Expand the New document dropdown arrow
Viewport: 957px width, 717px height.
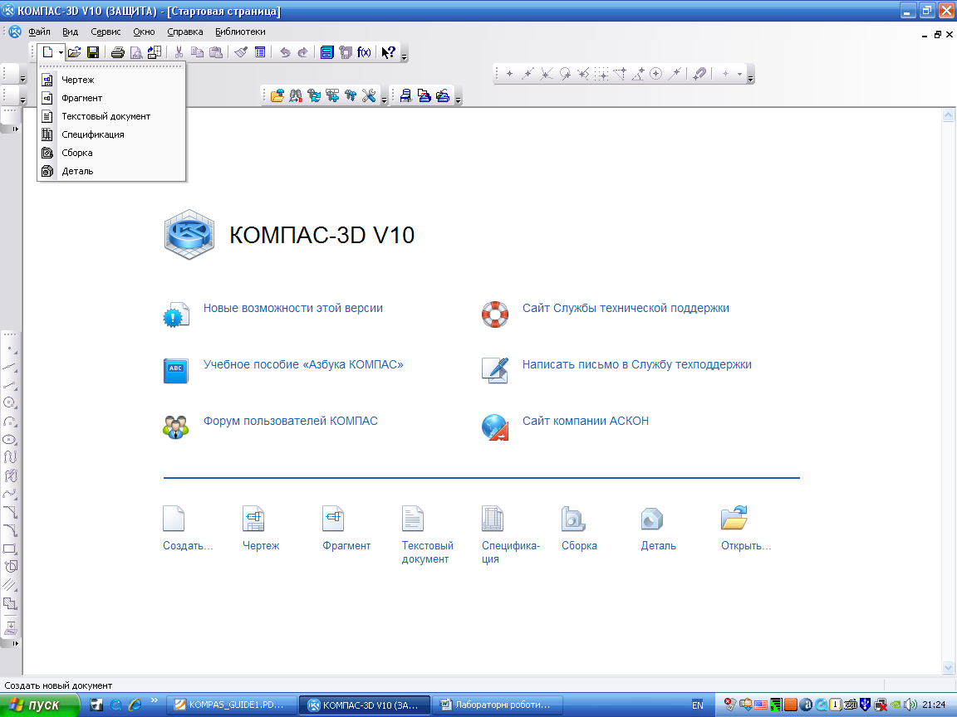pyautogui.click(x=61, y=52)
